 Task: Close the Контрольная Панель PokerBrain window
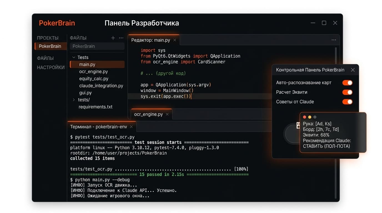click(x=353, y=70)
